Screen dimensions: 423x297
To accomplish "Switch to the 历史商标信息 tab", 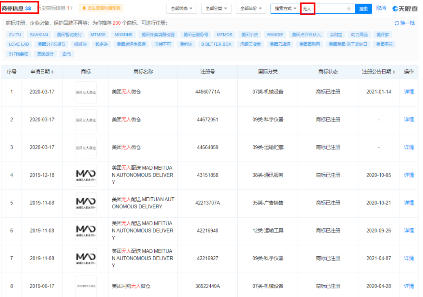I will (x=55, y=8).
